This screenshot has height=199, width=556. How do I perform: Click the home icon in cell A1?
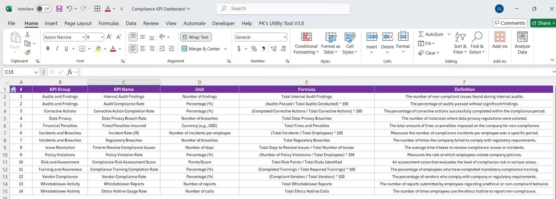pyautogui.click(x=13, y=89)
